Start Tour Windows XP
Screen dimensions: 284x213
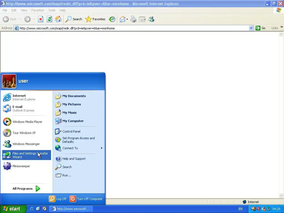pos(27,133)
